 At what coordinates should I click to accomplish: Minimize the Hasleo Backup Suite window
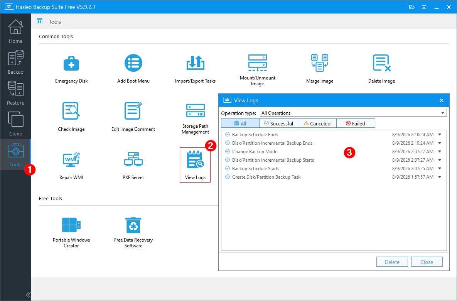436,7
